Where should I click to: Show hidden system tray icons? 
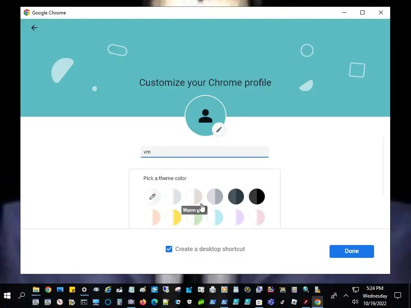346,296
